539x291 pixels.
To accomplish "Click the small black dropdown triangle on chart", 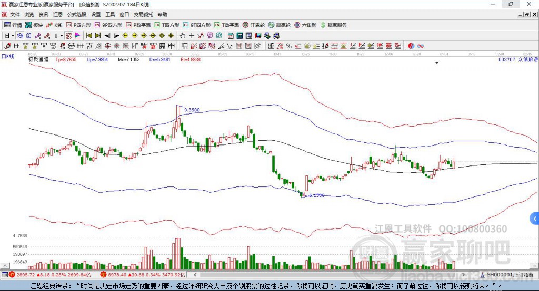I will [x=437, y=63].
